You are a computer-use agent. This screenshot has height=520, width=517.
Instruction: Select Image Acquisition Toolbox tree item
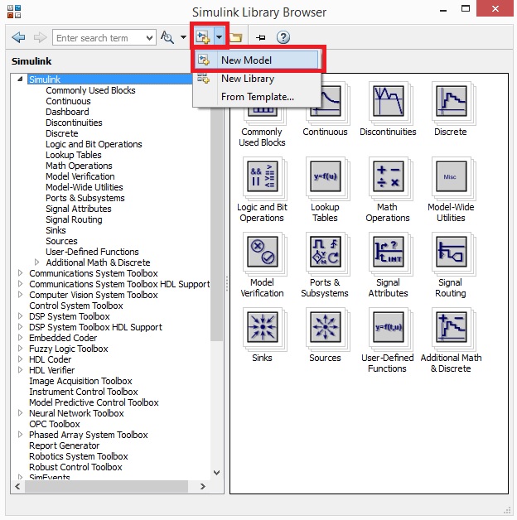coord(80,381)
